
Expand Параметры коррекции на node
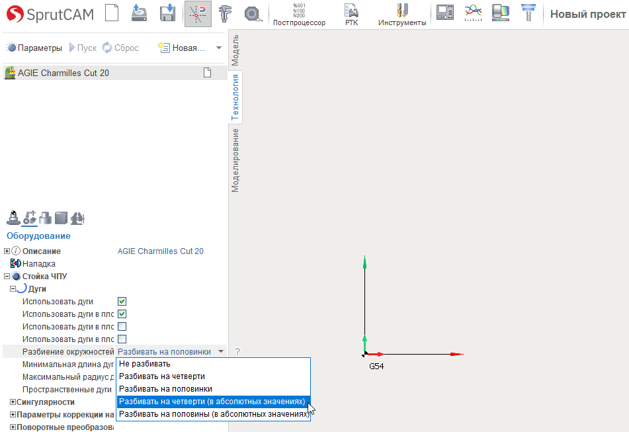point(13,414)
